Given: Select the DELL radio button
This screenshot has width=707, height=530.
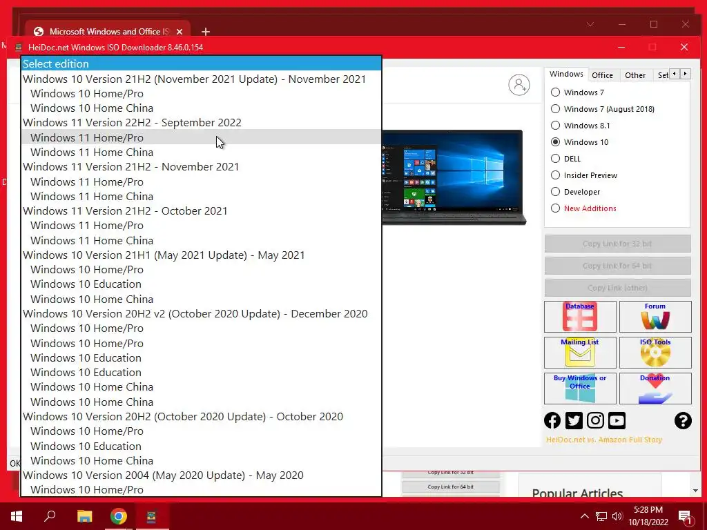Looking at the screenshot, I should tap(555, 159).
